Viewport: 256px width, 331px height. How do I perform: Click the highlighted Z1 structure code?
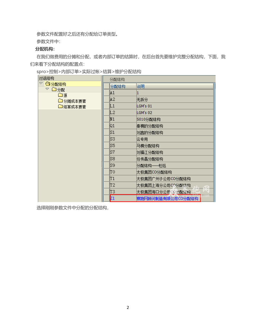pyautogui.click(x=112, y=198)
